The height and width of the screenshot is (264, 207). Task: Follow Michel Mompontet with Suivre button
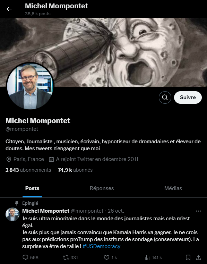[188, 97]
